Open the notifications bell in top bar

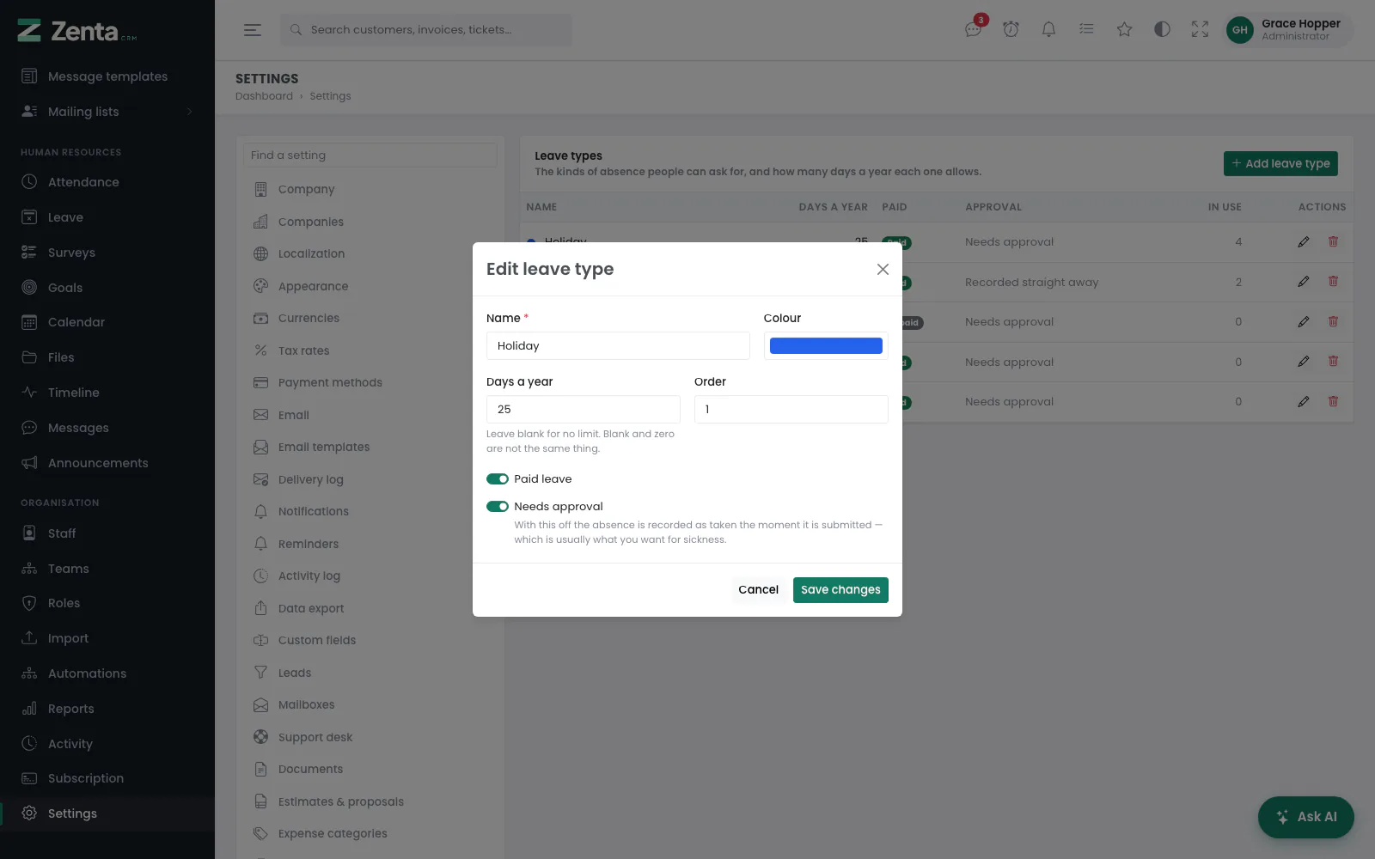[1048, 29]
